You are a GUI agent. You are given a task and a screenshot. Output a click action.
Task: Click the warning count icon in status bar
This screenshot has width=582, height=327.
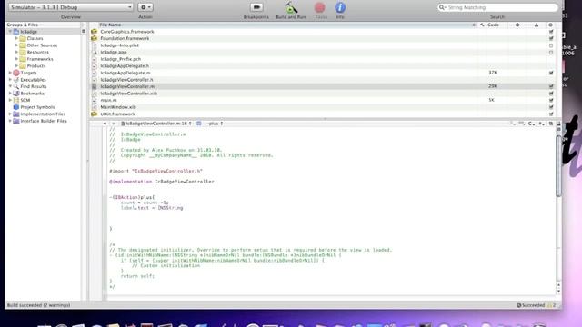549,305
